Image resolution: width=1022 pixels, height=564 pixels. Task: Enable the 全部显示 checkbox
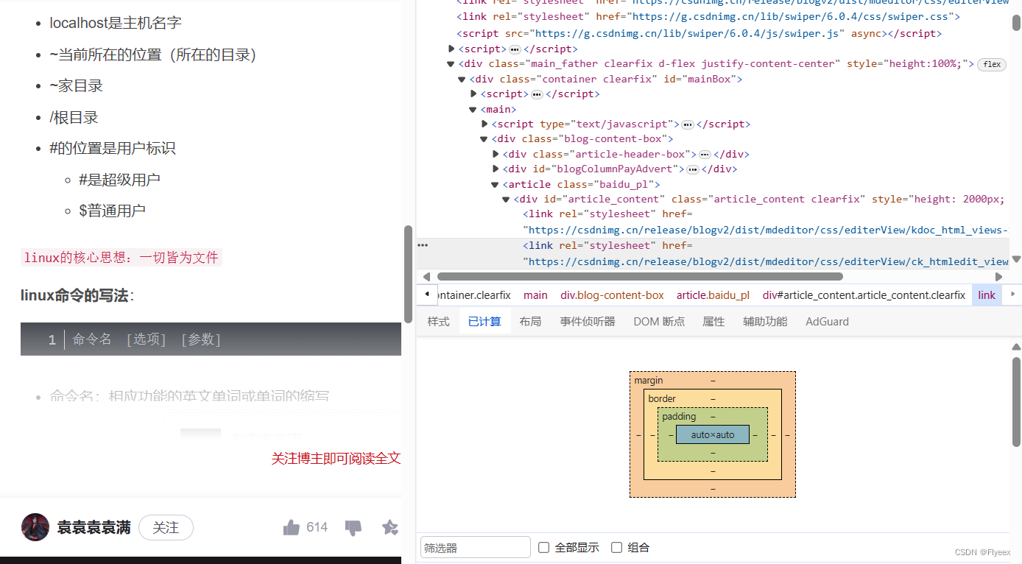[x=544, y=547]
